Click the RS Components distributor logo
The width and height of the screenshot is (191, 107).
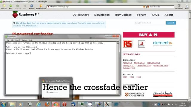127,44
